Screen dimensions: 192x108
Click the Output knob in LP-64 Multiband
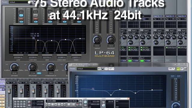(111, 40)
